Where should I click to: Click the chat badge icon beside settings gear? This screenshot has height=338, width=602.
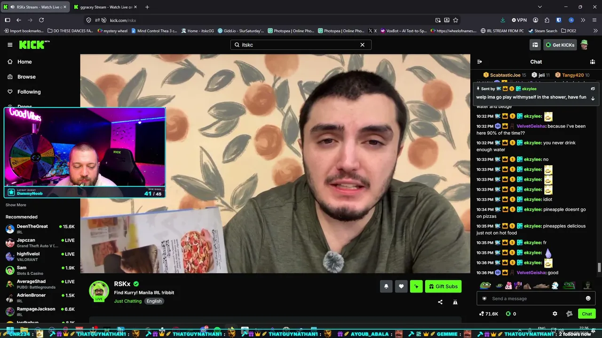[570, 314]
